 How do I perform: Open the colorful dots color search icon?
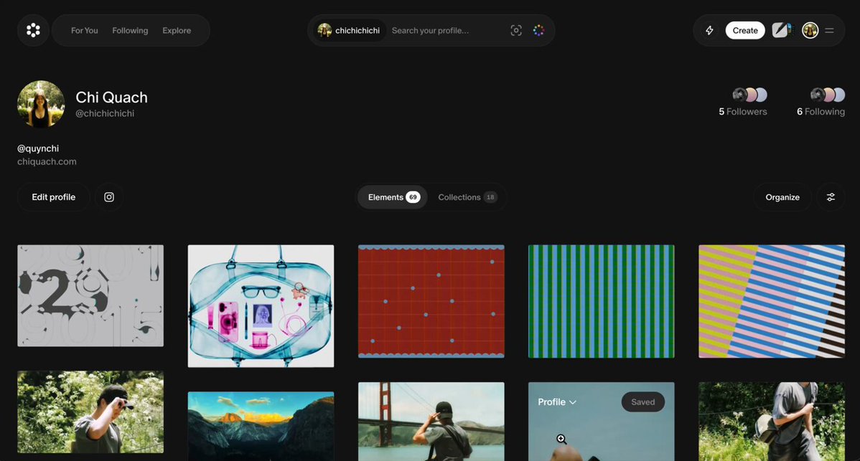tap(538, 31)
